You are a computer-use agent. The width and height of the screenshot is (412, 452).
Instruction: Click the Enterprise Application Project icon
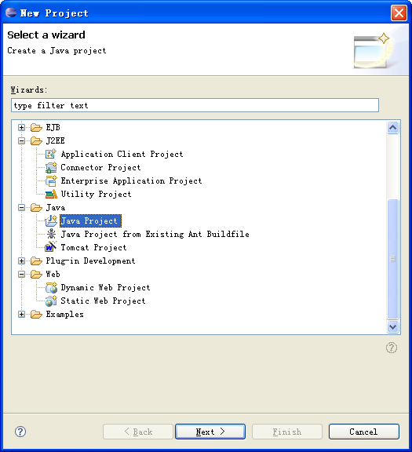click(51, 180)
